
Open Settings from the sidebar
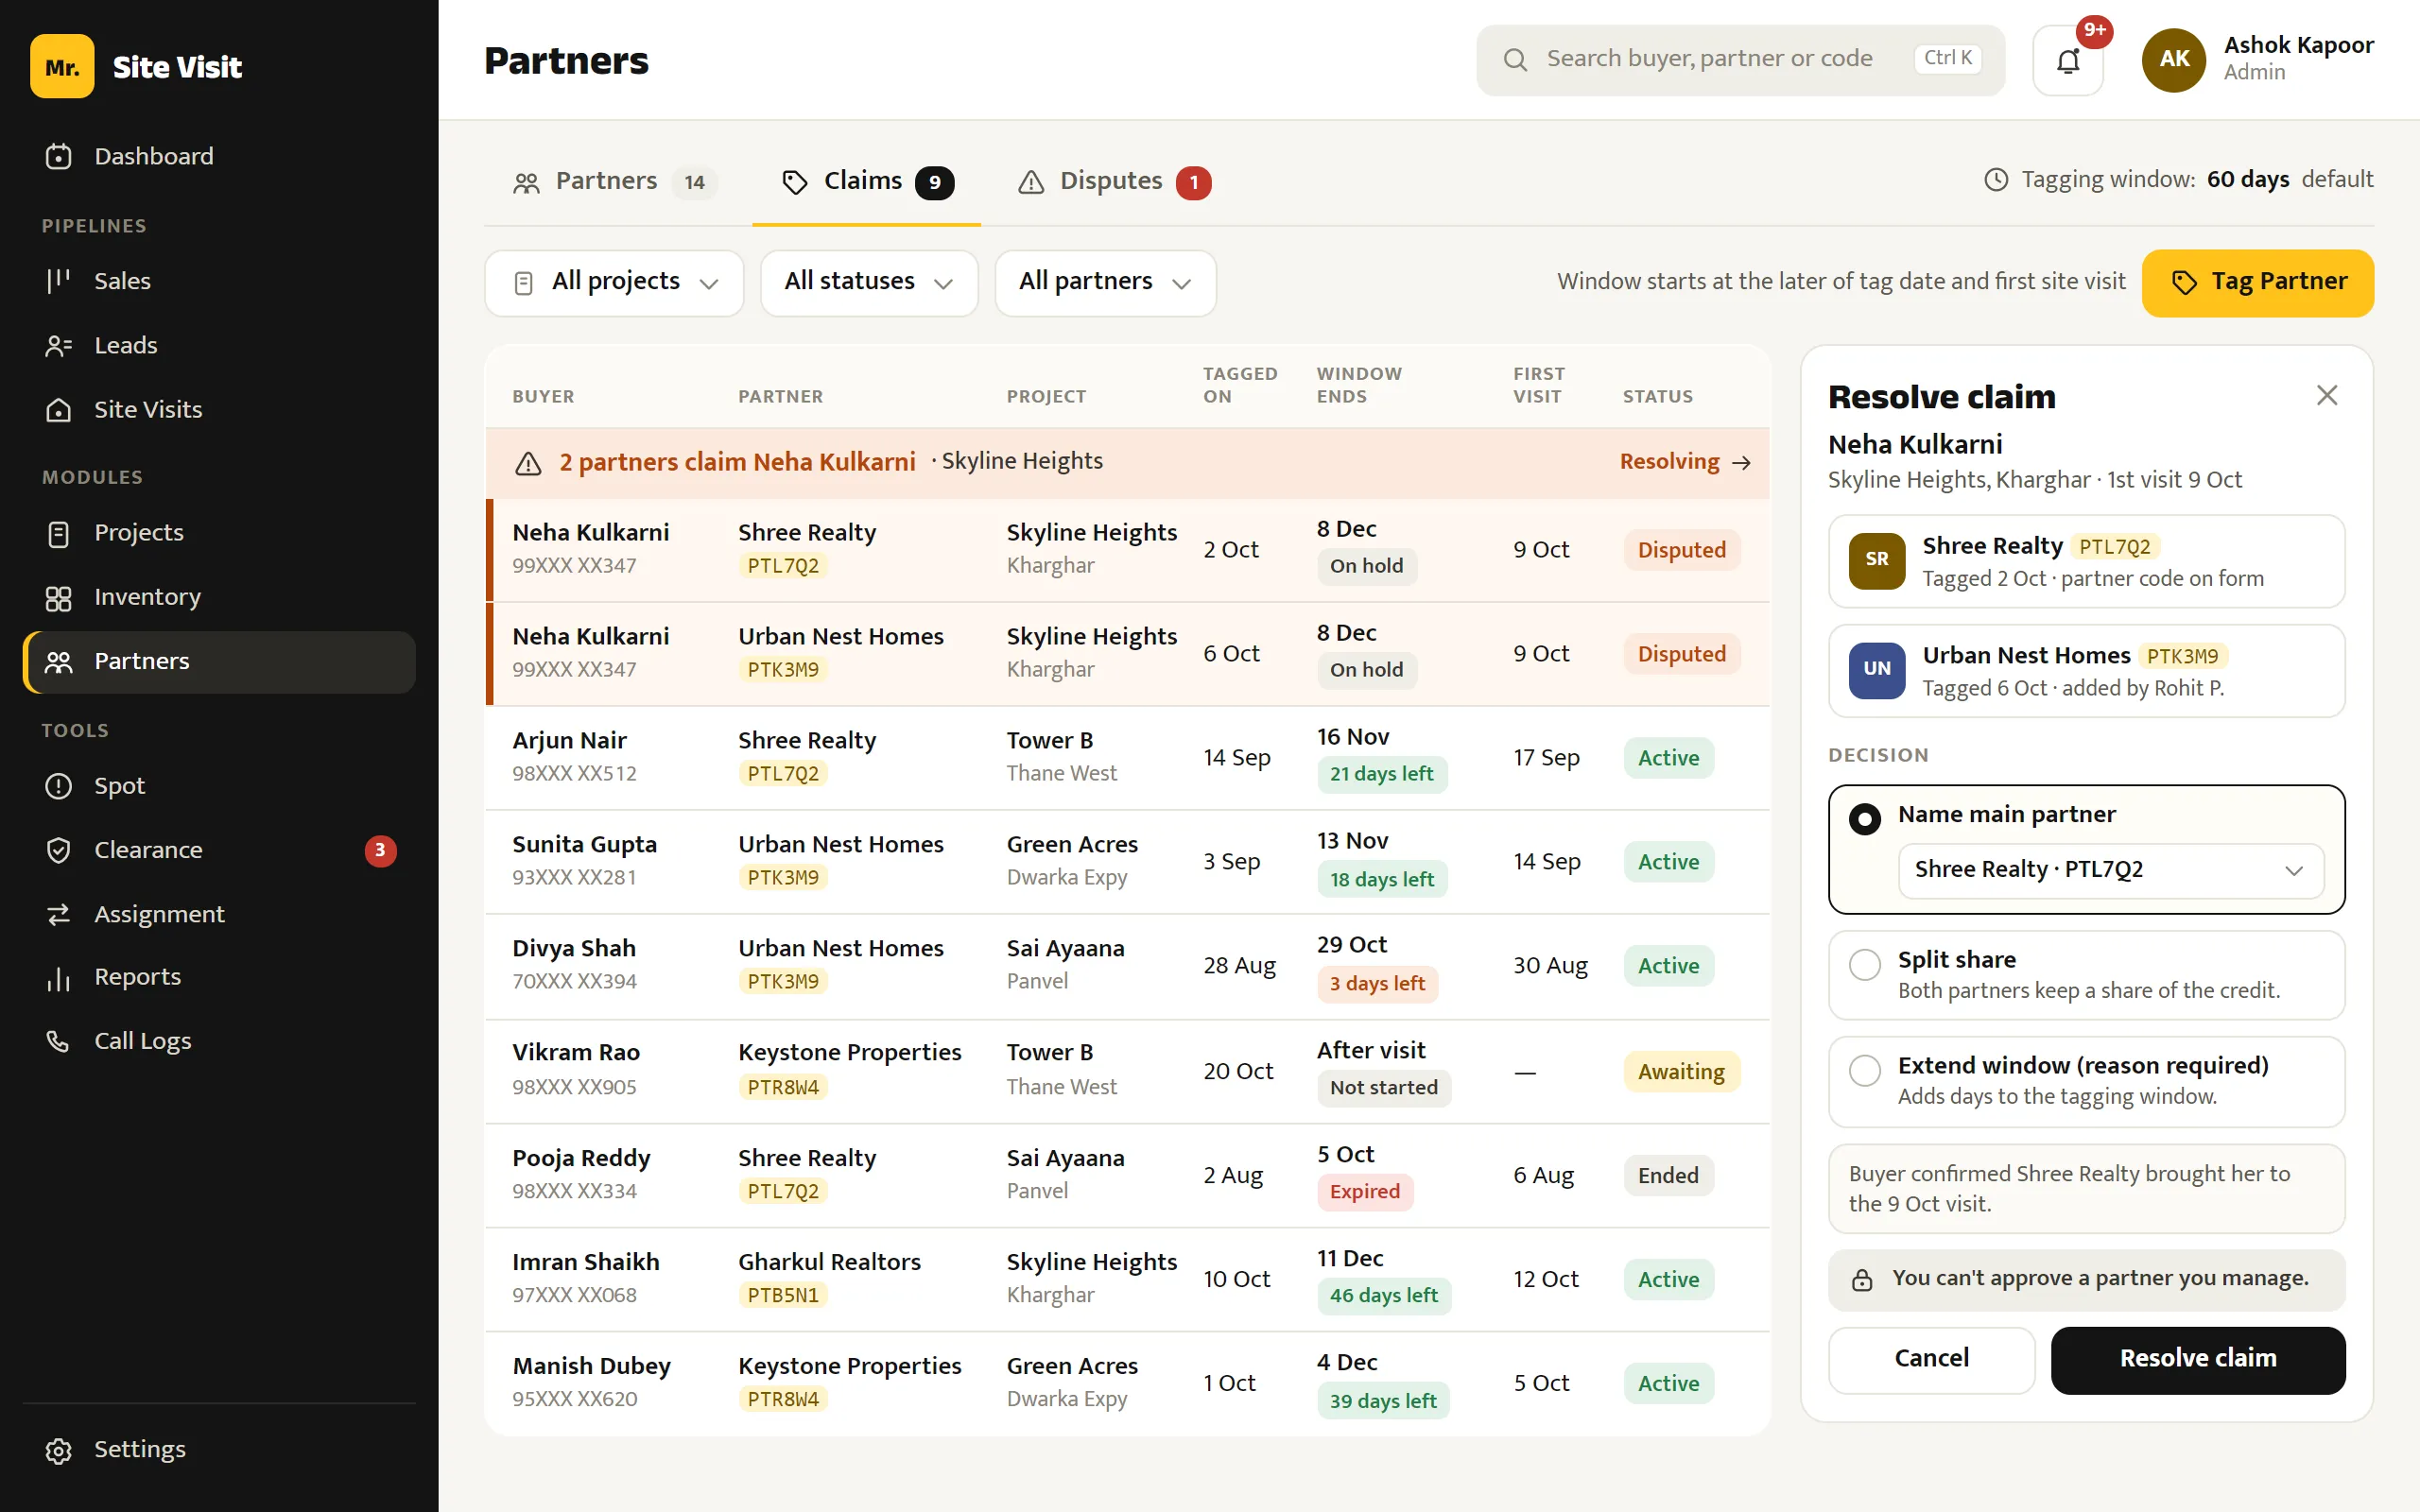click(x=219, y=1449)
